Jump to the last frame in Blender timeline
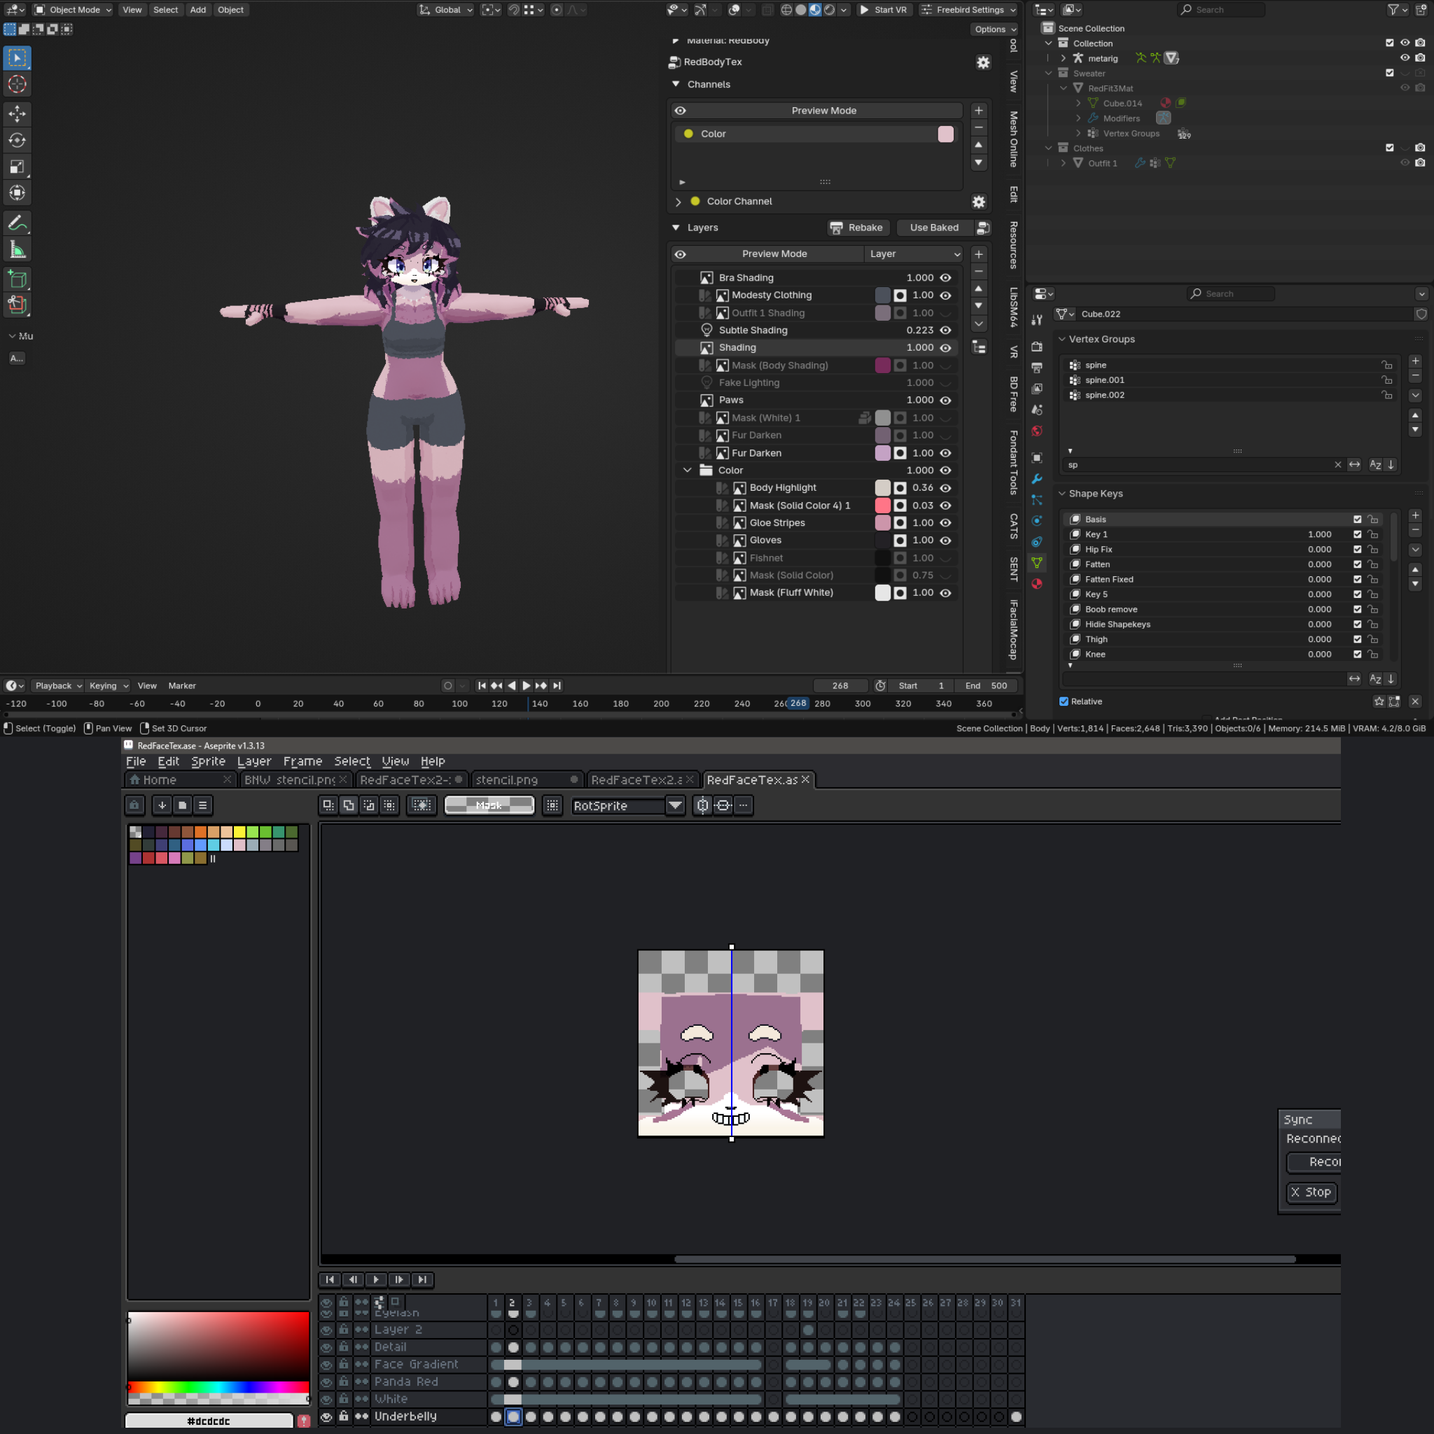 coord(557,685)
